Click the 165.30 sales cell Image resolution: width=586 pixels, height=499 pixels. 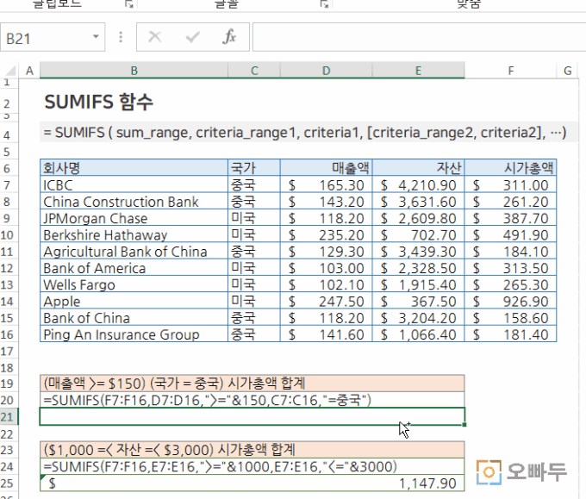(327, 185)
